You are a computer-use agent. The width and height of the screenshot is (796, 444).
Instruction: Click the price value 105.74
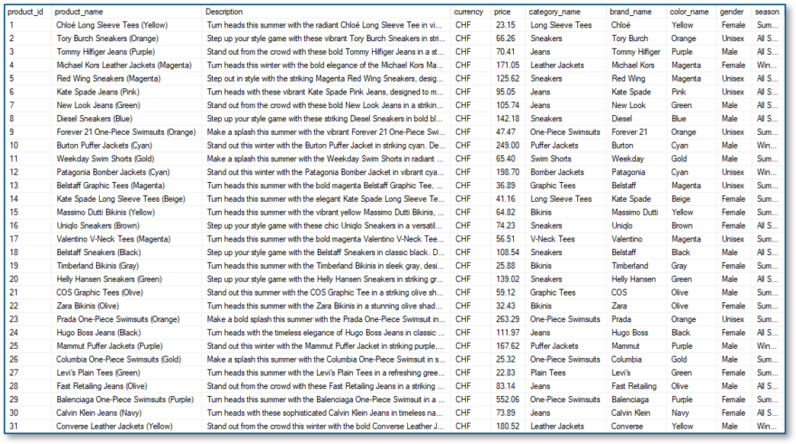(x=508, y=105)
